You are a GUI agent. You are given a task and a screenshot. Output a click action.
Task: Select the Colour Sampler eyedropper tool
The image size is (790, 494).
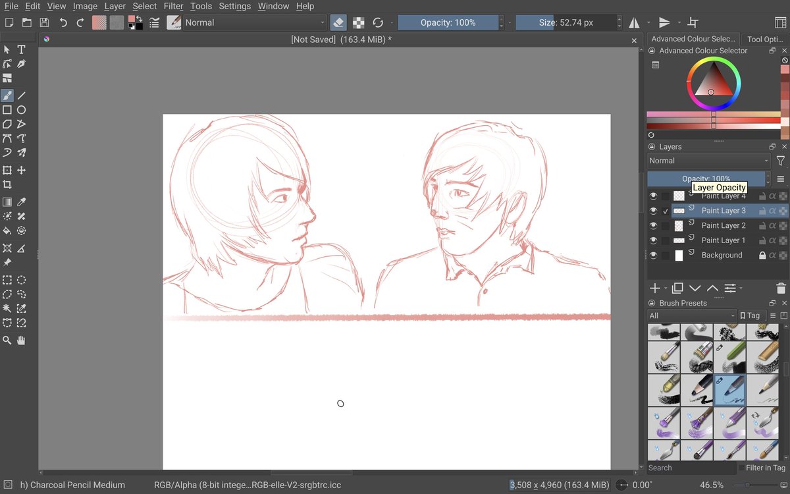pyautogui.click(x=21, y=202)
